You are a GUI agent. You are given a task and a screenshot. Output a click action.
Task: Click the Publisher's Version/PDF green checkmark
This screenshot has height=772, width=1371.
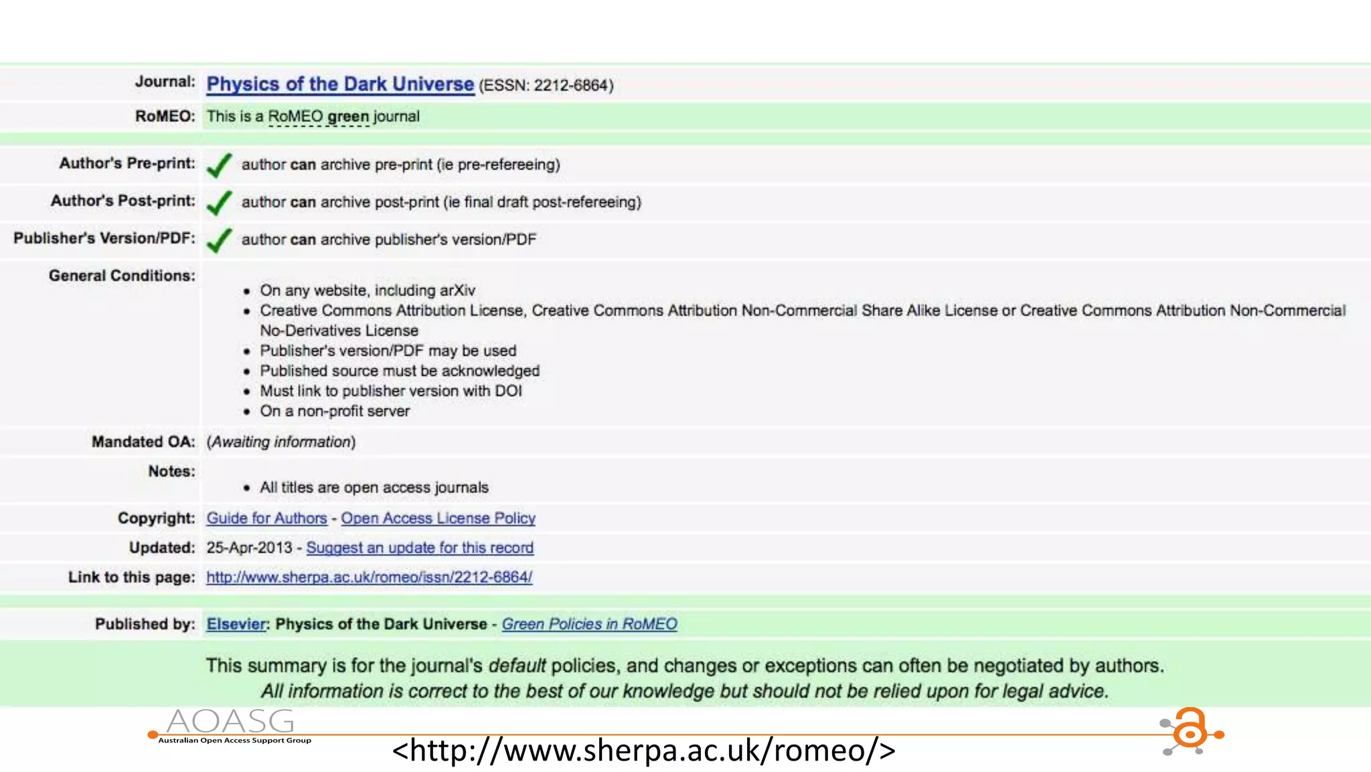pos(219,240)
